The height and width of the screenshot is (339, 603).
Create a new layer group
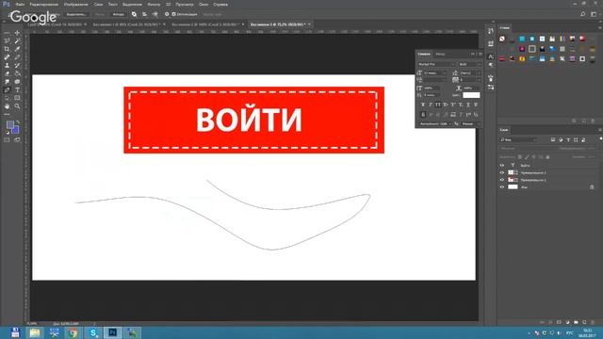576,322
